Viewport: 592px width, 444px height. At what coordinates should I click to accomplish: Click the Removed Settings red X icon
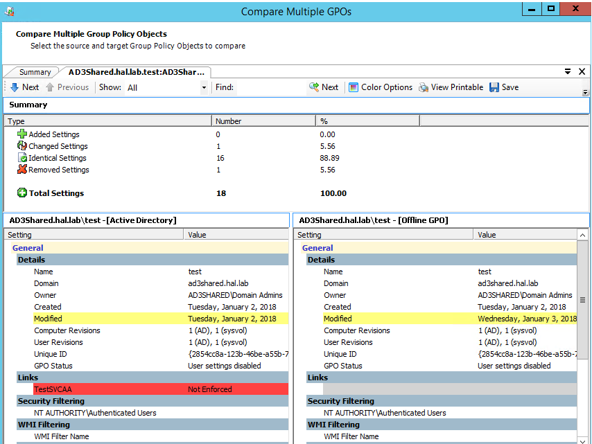click(x=22, y=170)
